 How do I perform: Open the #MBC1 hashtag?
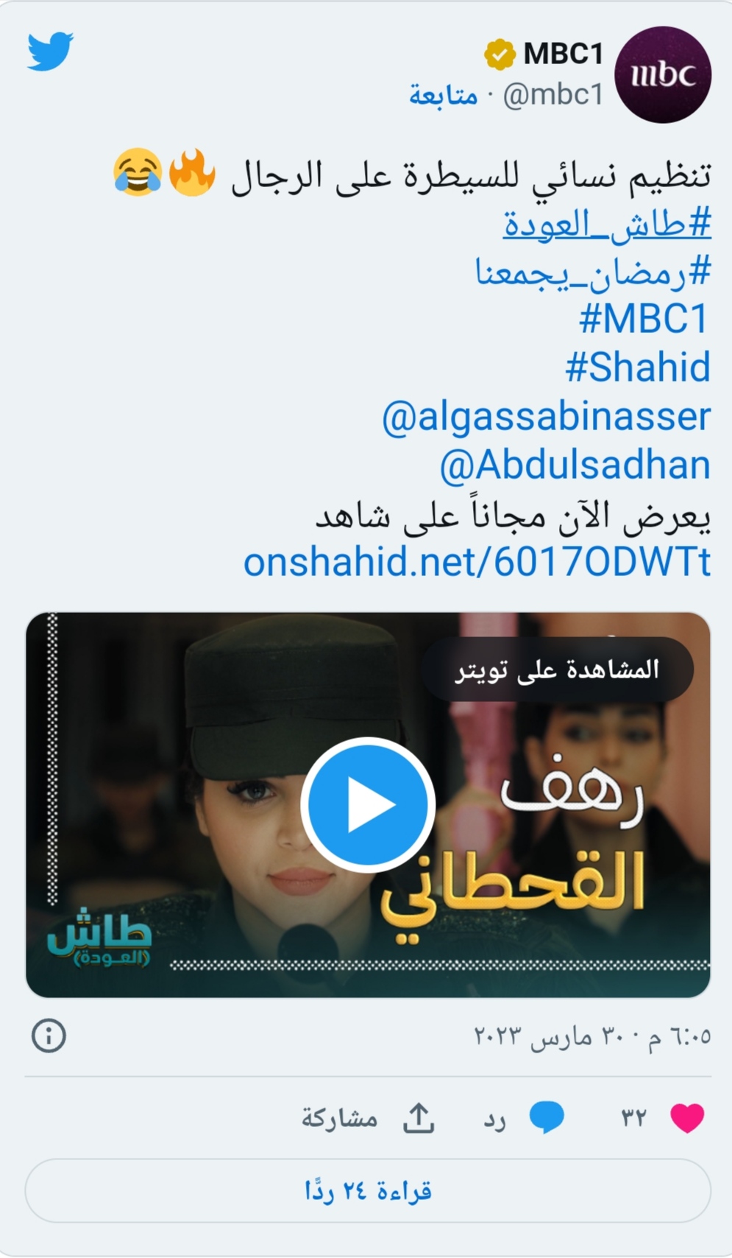[x=644, y=319]
